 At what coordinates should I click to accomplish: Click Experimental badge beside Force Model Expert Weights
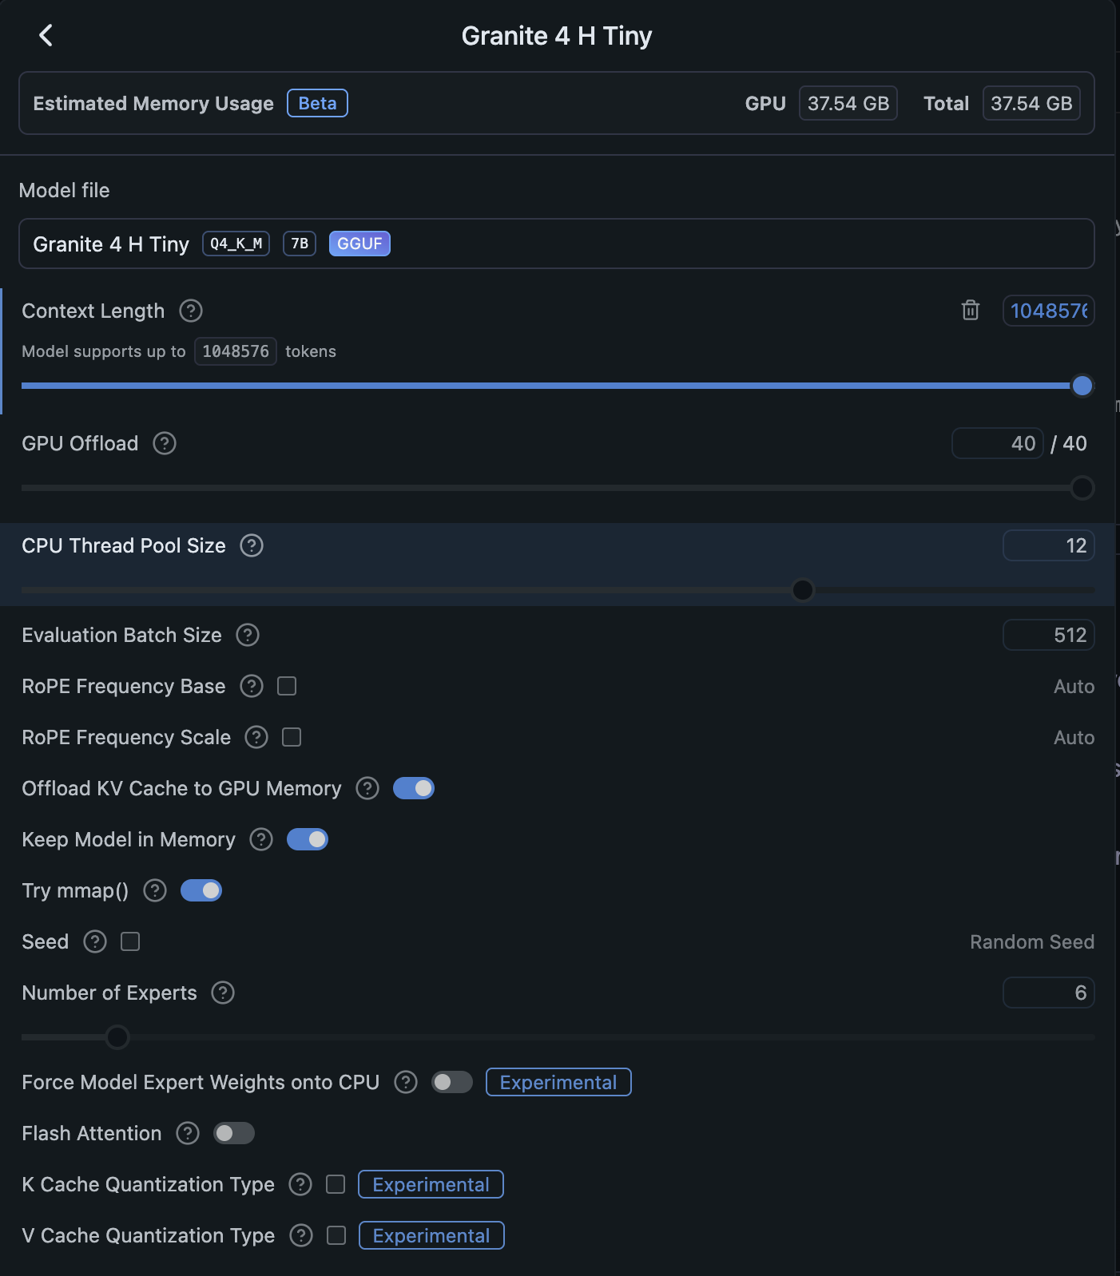(558, 1082)
